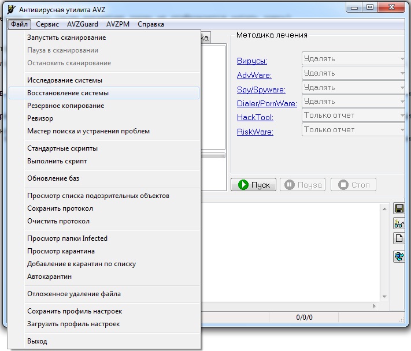
Task: Choose Обновление баз menu entry
Action: pos(104,178)
